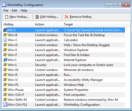
Task: Close the WinHotKey Configuration window
Action: point(126,5)
